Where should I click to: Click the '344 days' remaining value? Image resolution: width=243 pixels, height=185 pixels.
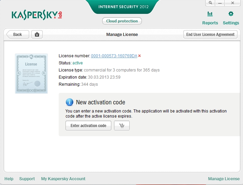click(89, 84)
